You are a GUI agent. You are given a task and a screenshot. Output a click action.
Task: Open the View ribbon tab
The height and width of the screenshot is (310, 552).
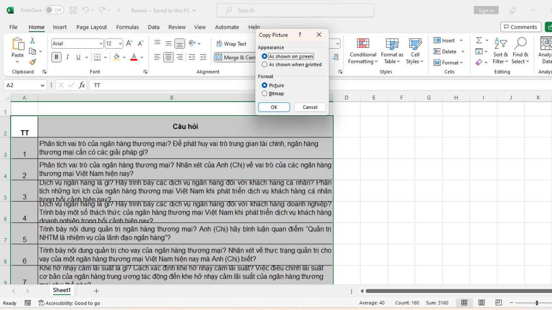(x=200, y=27)
